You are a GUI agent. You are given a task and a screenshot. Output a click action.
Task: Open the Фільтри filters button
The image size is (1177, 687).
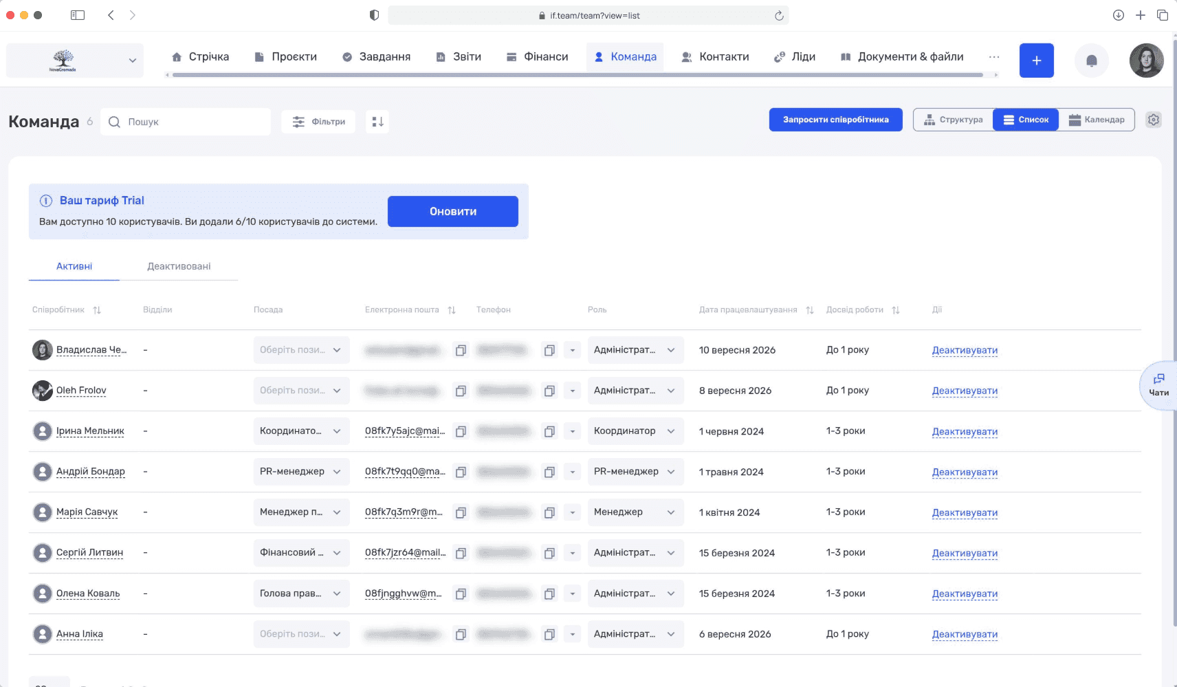pyautogui.click(x=318, y=122)
